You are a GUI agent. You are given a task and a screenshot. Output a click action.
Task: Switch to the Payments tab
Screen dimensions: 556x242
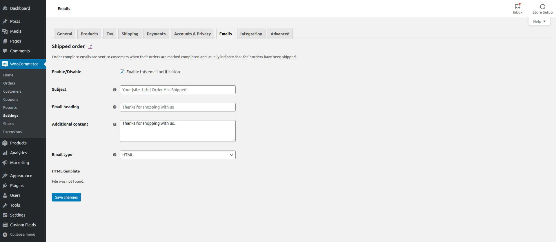point(156,34)
